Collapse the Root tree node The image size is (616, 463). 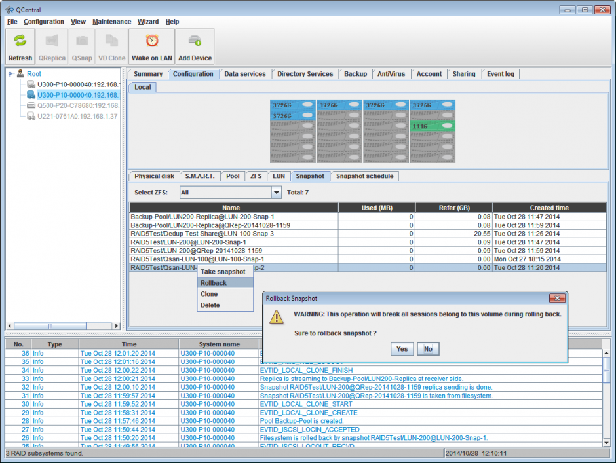pos(10,74)
